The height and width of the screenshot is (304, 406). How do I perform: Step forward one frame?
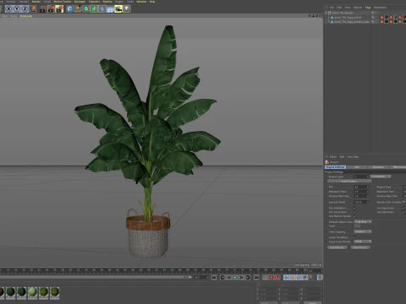241,278
